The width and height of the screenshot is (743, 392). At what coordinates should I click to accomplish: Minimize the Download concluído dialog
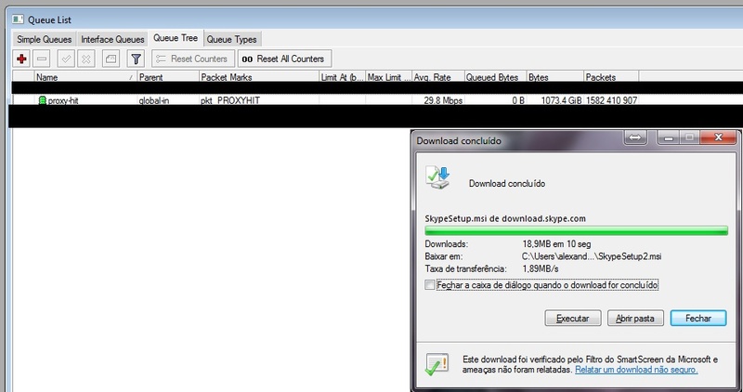(x=669, y=137)
